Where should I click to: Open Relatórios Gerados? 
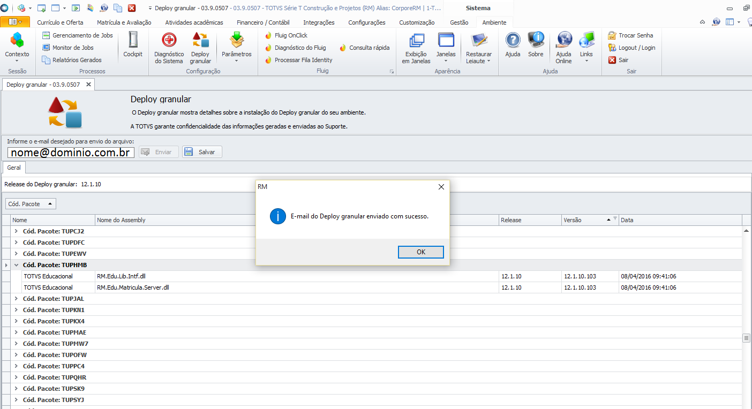(71, 60)
